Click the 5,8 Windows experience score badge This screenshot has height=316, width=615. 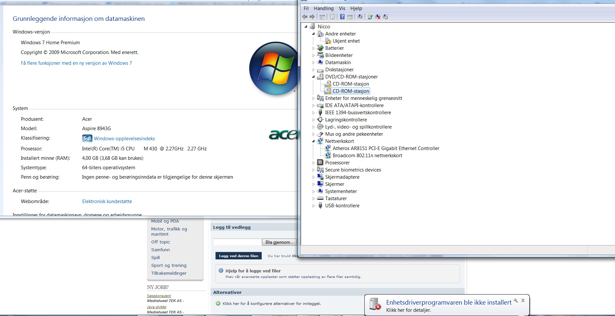tap(87, 138)
